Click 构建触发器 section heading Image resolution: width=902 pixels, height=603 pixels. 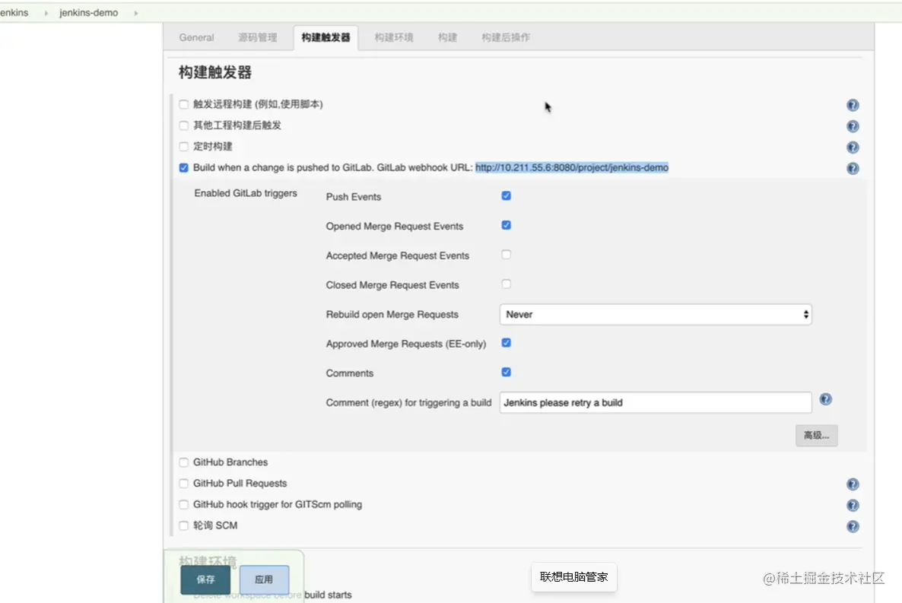[x=215, y=72]
